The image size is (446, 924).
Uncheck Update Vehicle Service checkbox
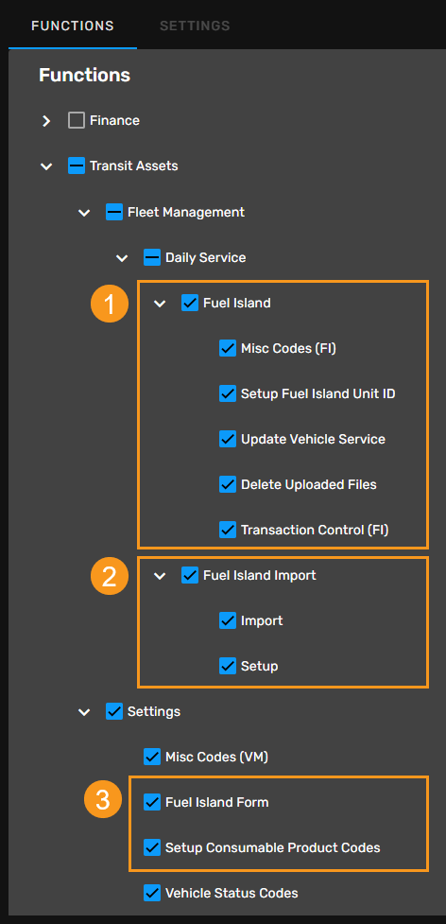point(227,439)
